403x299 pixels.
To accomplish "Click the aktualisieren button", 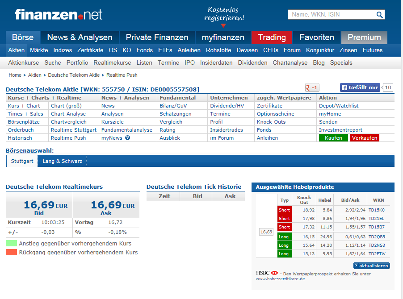I will coord(371,266).
